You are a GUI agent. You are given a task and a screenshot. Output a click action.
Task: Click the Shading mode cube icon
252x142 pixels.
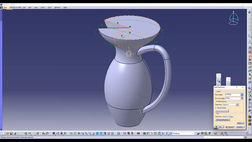click(x=105, y=133)
